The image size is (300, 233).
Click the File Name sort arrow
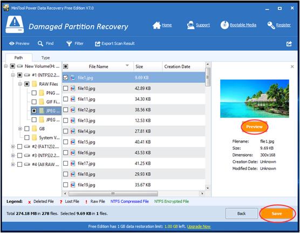tap(127, 66)
